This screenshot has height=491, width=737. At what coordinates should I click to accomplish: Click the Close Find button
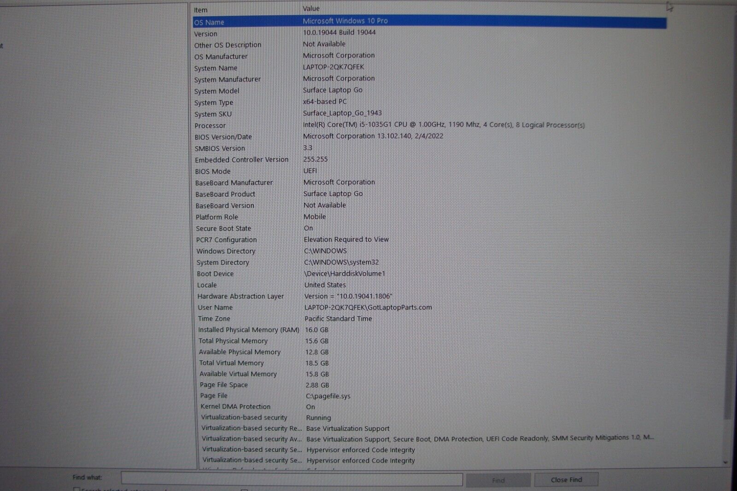tap(566, 480)
